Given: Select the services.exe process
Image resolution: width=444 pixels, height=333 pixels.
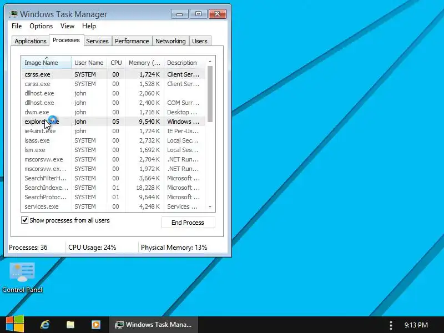Looking at the screenshot, I should [x=114, y=206].
